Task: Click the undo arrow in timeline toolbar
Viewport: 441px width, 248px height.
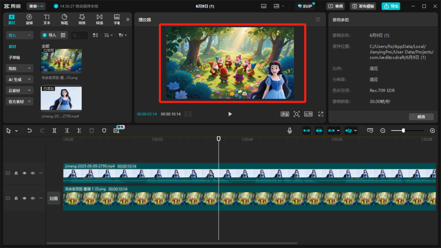Action: [x=29, y=131]
